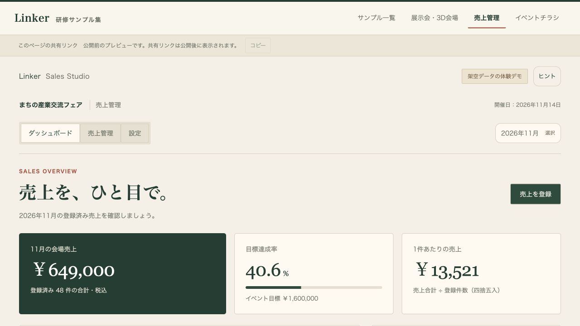Click the Linker logo in the header
The height and width of the screenshot is (326, 580).
(32, 18)
